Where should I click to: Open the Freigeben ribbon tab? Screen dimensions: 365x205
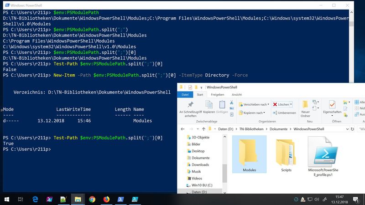click(217, 95)
